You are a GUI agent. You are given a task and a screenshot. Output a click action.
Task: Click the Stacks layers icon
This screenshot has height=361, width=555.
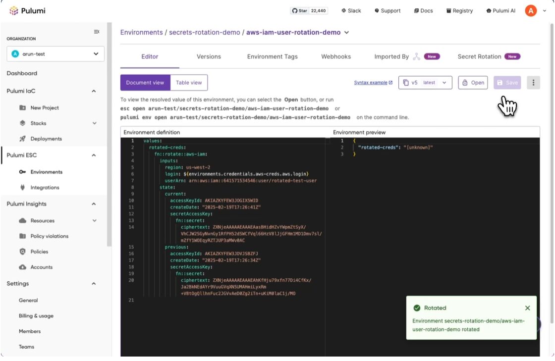pos(23,123)
